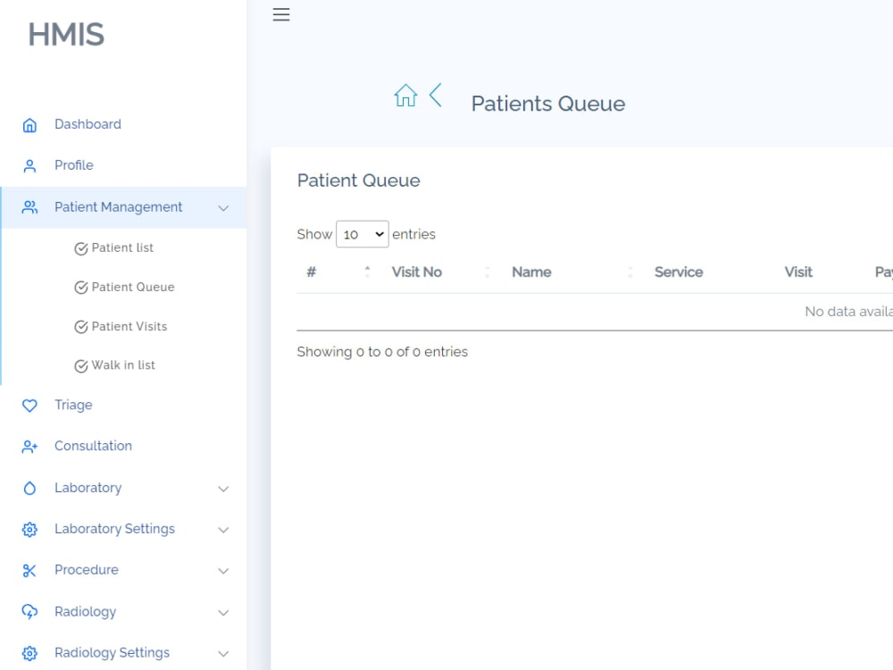Sort by the # column arrows

(367, 272)
